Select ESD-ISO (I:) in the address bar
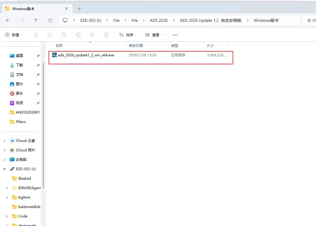This screenshot has width=316, height=226. coord(91,20)
